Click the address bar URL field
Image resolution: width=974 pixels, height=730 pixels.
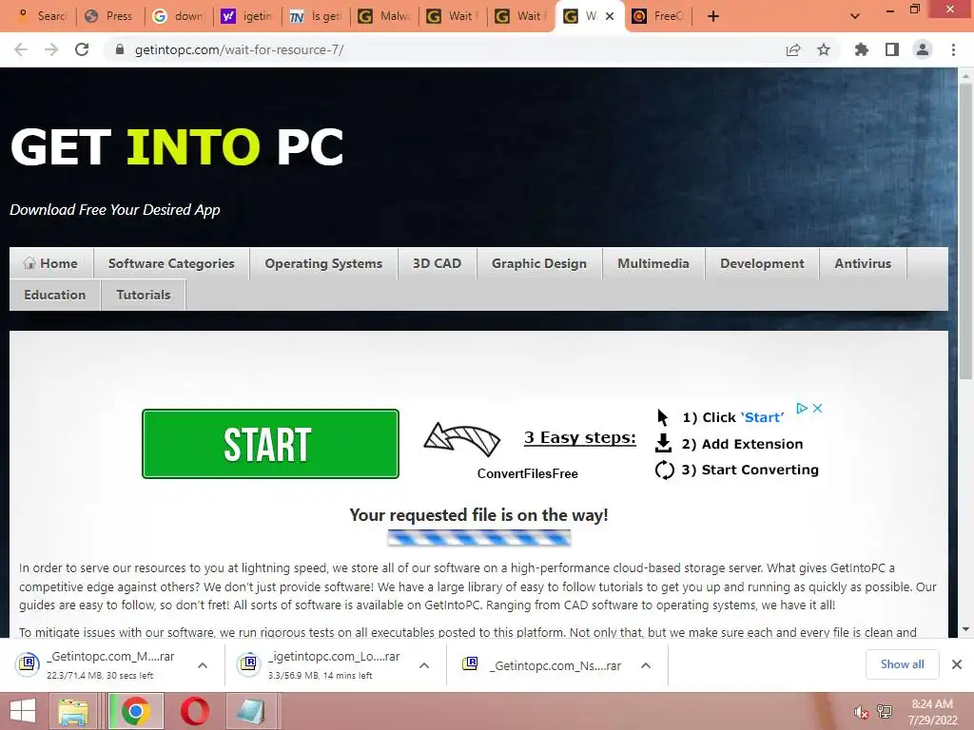click(x=447, y=49)
